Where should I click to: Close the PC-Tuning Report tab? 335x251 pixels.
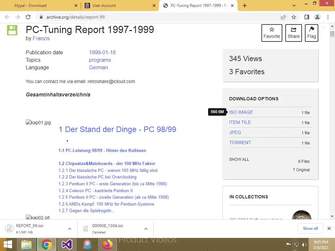233,6
